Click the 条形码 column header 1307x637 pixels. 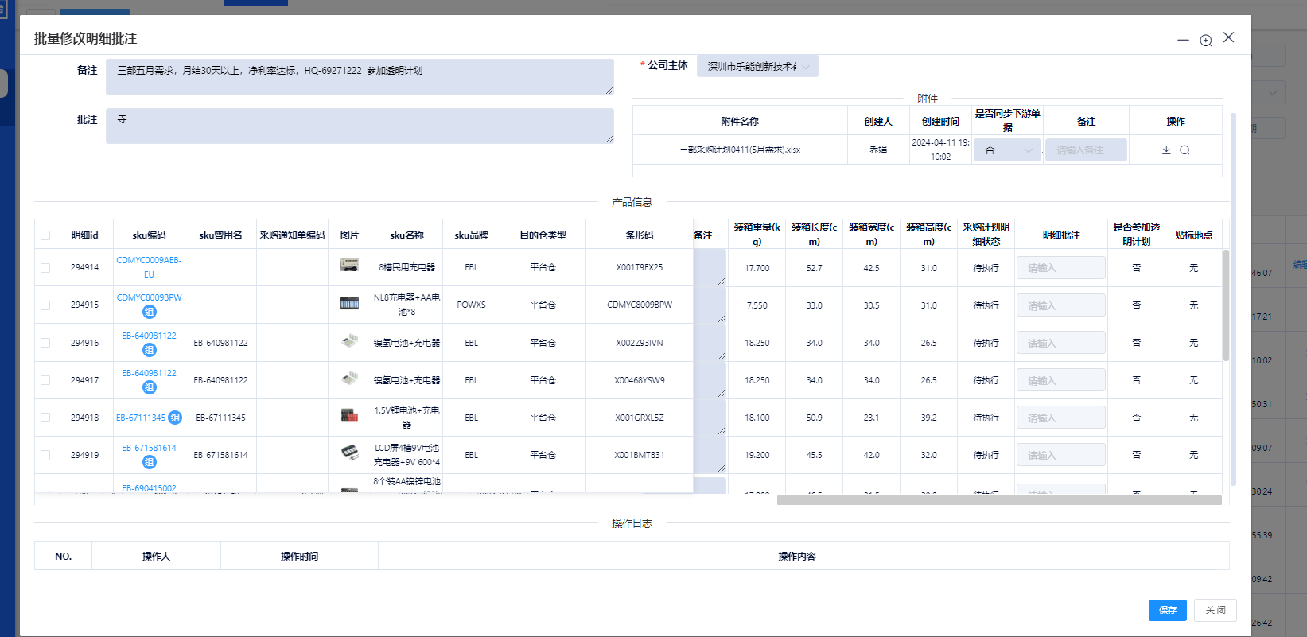tap(640, 235)
